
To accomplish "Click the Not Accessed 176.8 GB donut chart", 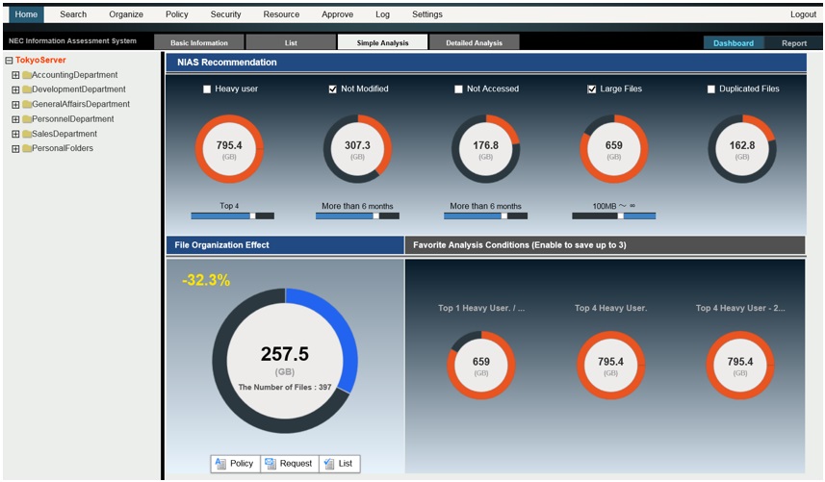I will point(485,149).
